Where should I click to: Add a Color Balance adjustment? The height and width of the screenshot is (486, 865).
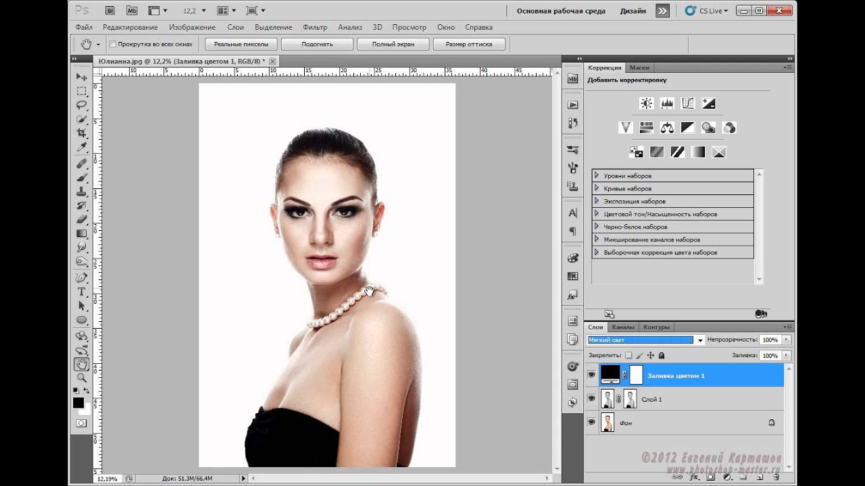[x=667, y=128]
